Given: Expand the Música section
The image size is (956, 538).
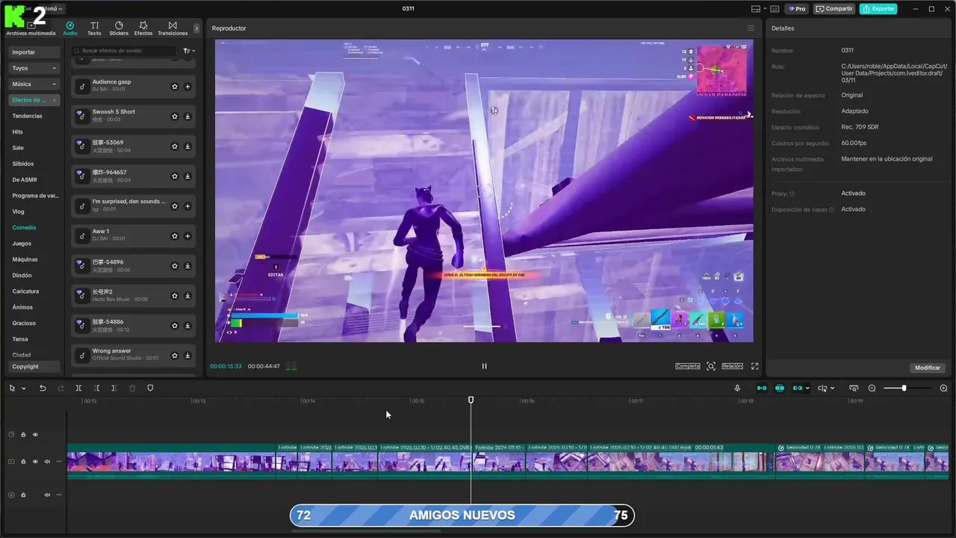Looking at the screenshot, I should click(34, 84).
